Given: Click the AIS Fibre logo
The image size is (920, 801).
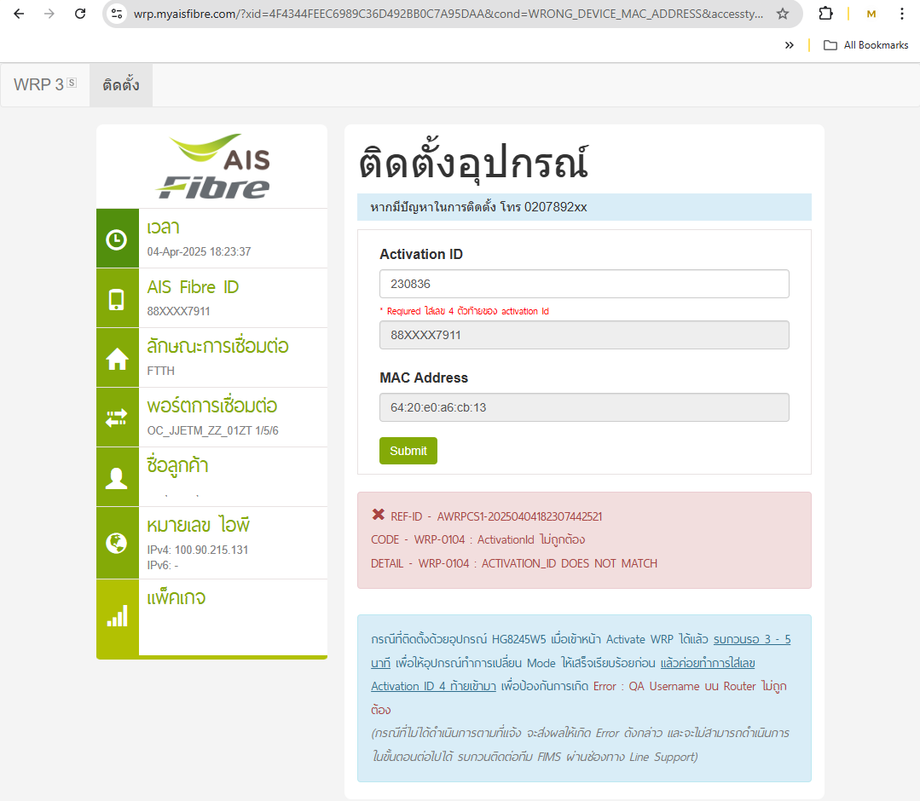Looking at the screenshot, I should click(x=212, y=166).
